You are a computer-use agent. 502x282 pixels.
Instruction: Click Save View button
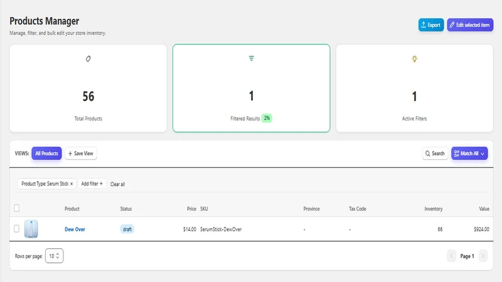pos(81,154)
